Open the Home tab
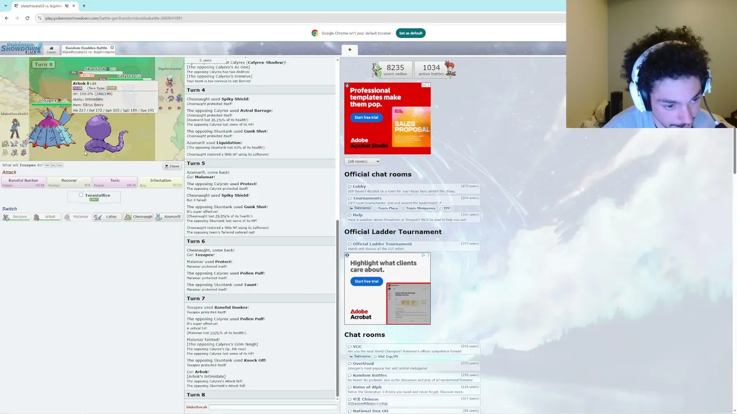Image resolution: width=737 pixels, height=414 pixels. (x=51, y=50)
